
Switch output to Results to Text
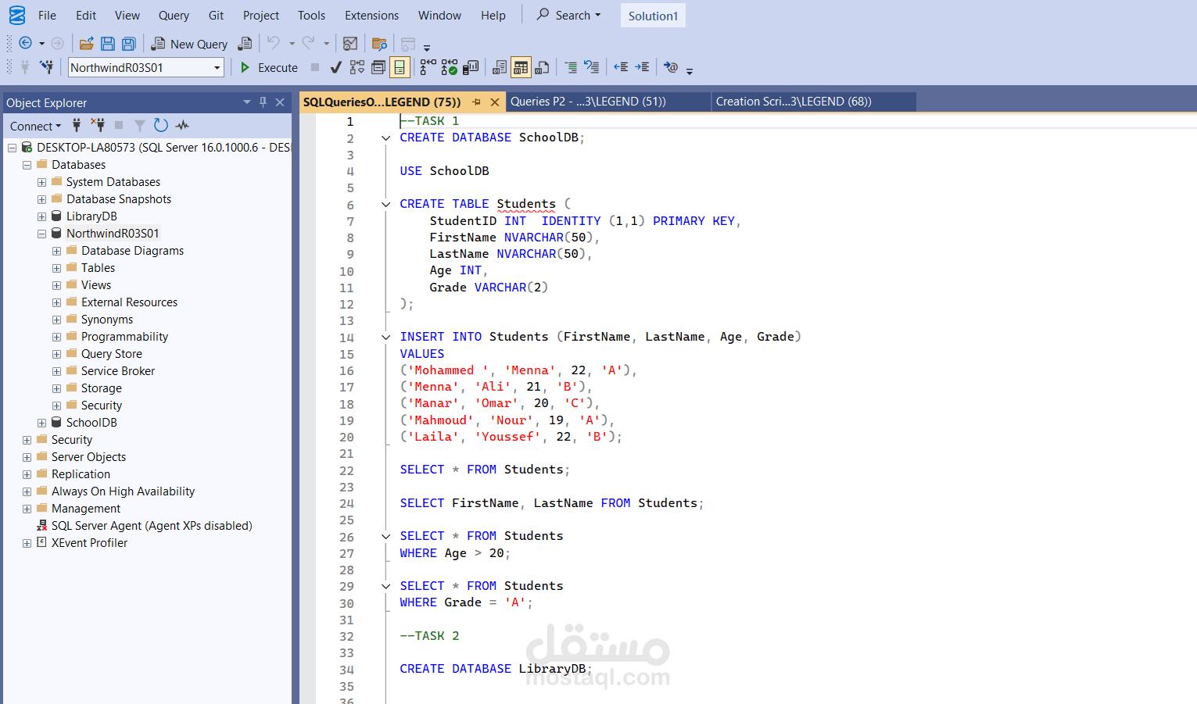[500, 67]
